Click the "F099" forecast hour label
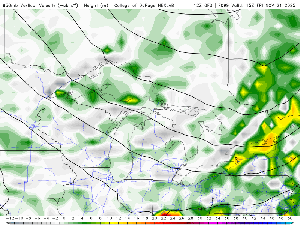The height and width of the screenshot is (225, 300). 223,5
